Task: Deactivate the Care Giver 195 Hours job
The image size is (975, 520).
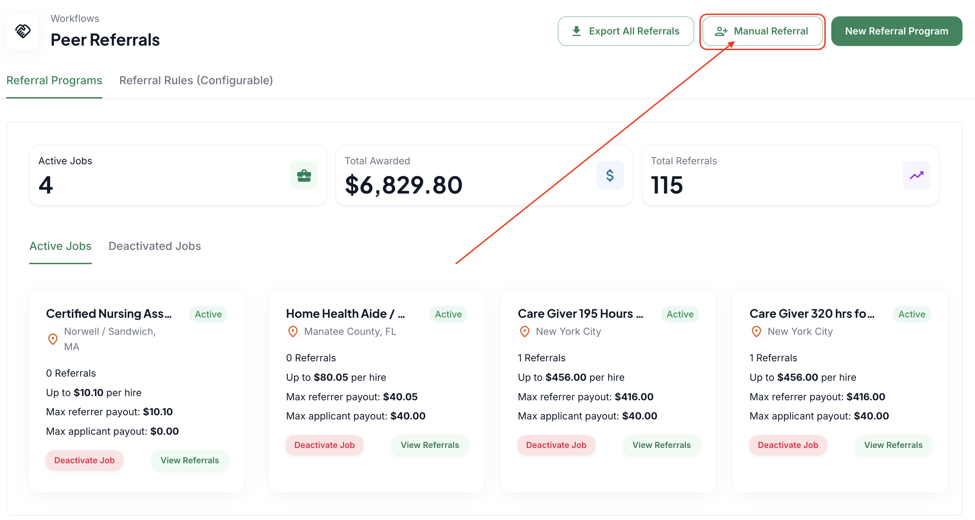Action: coord(556,444)
